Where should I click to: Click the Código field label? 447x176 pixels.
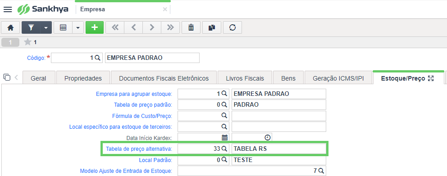[x=36, y=58]
